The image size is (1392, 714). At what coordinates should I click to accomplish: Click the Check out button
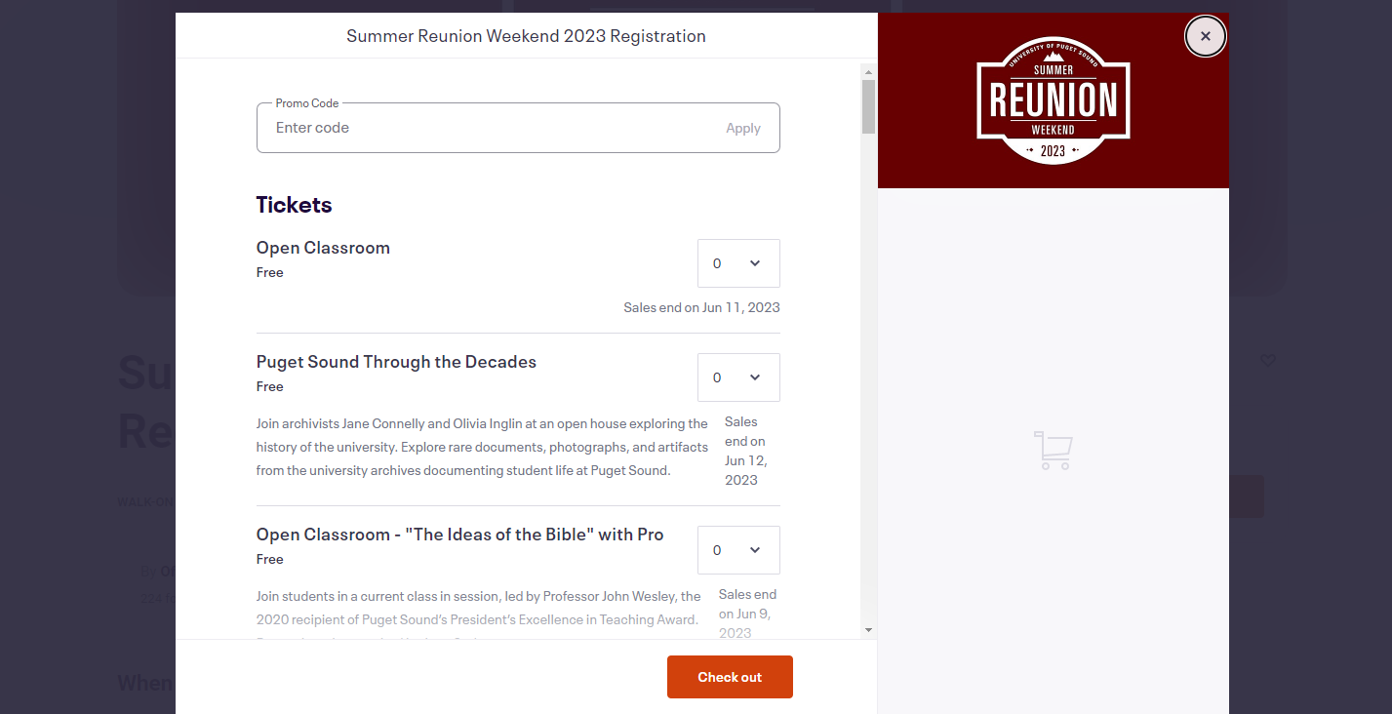tap(730, 677)
